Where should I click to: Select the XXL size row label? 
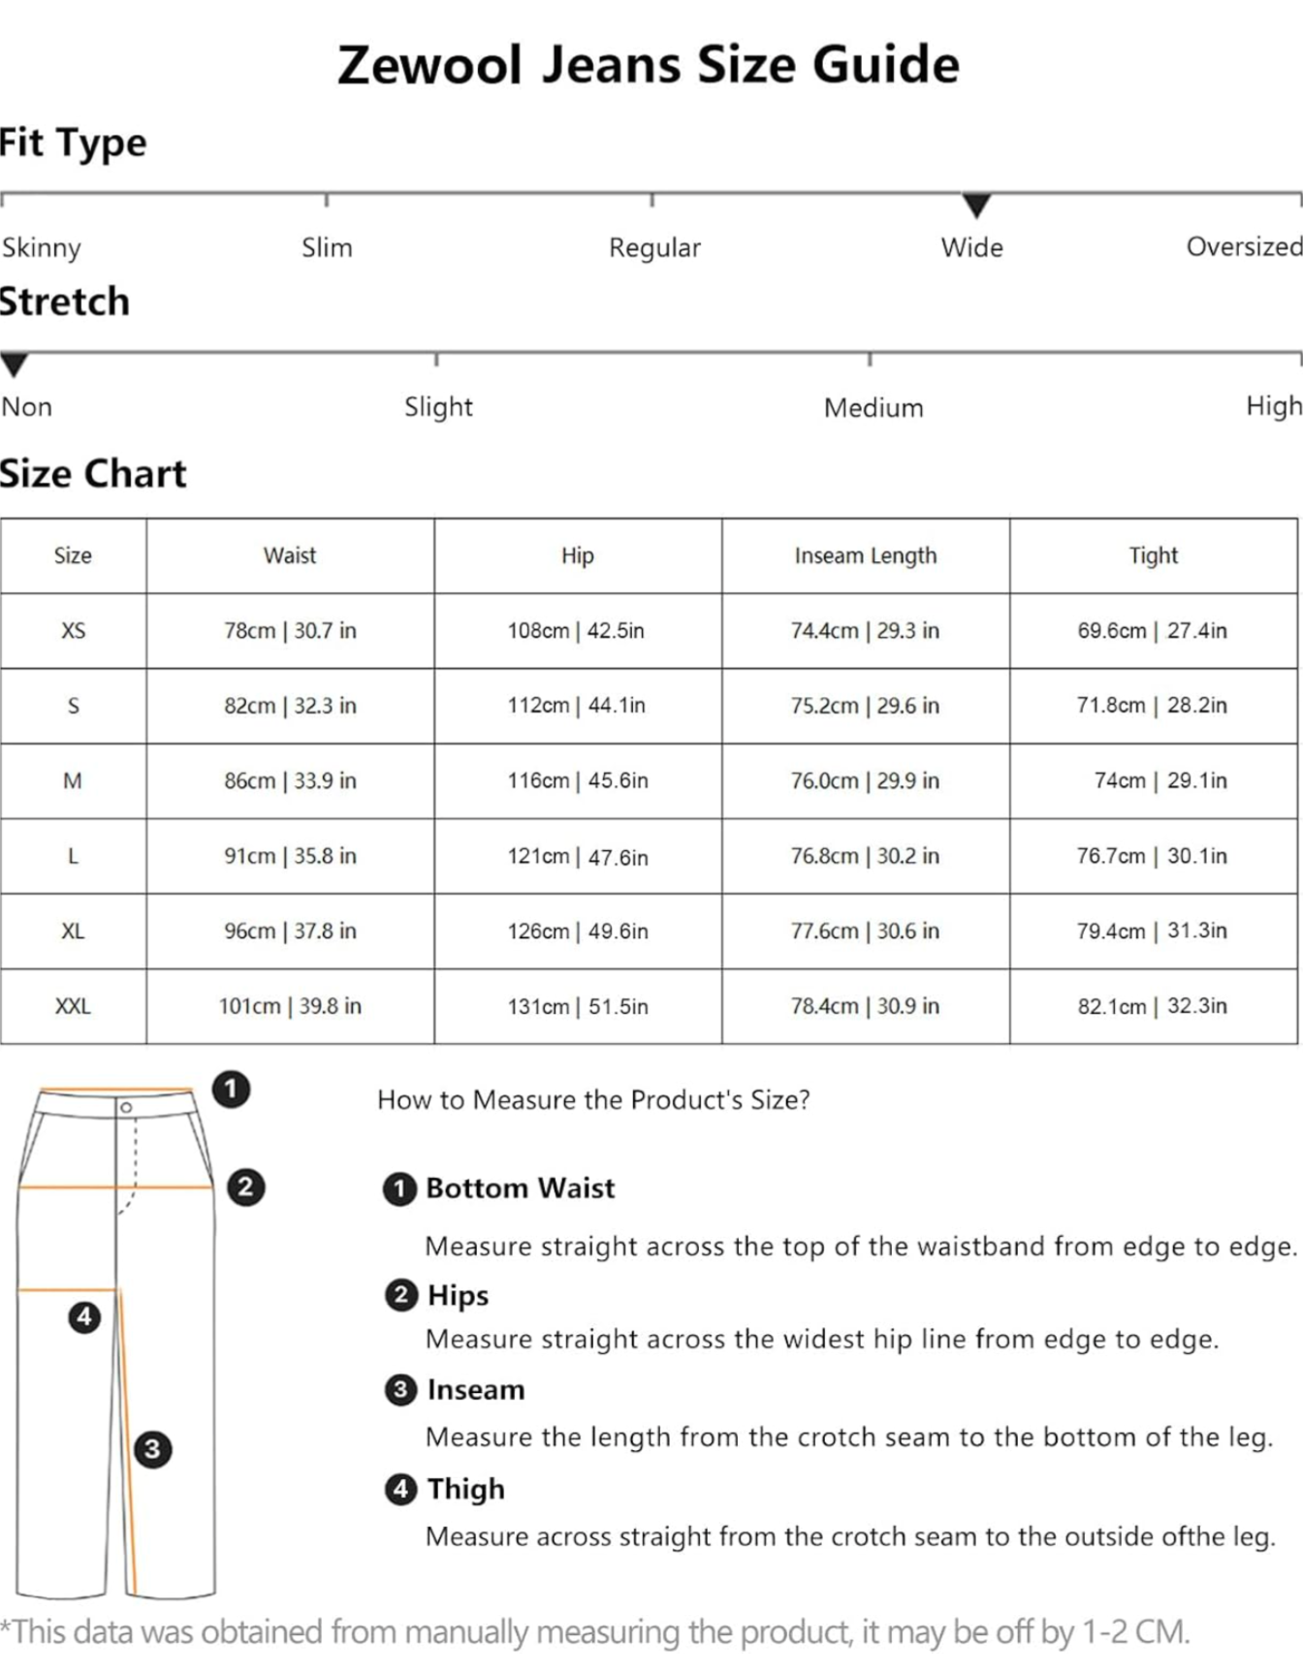(73, 1006)
